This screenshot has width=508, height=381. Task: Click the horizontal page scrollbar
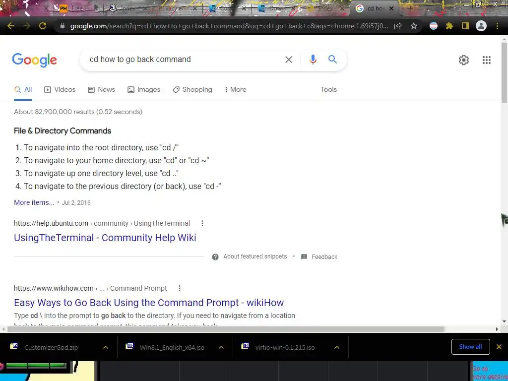point(226,329)
